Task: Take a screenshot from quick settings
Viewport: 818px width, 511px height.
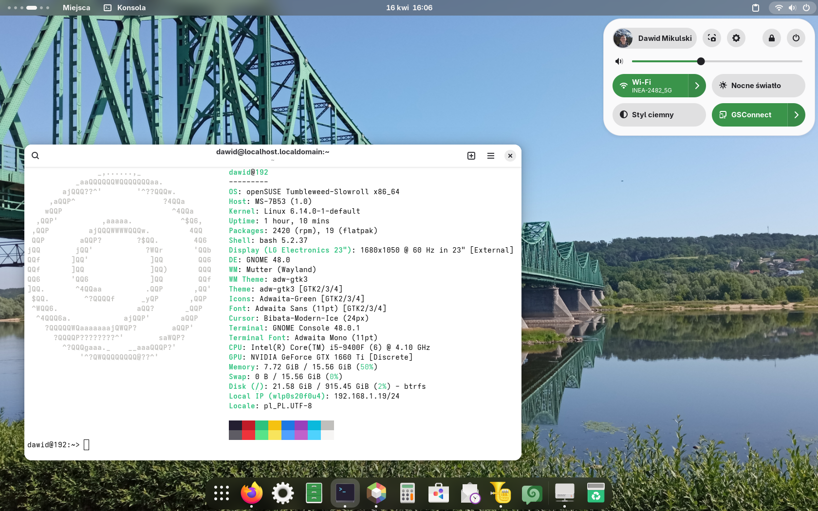Action: [711, 38]
